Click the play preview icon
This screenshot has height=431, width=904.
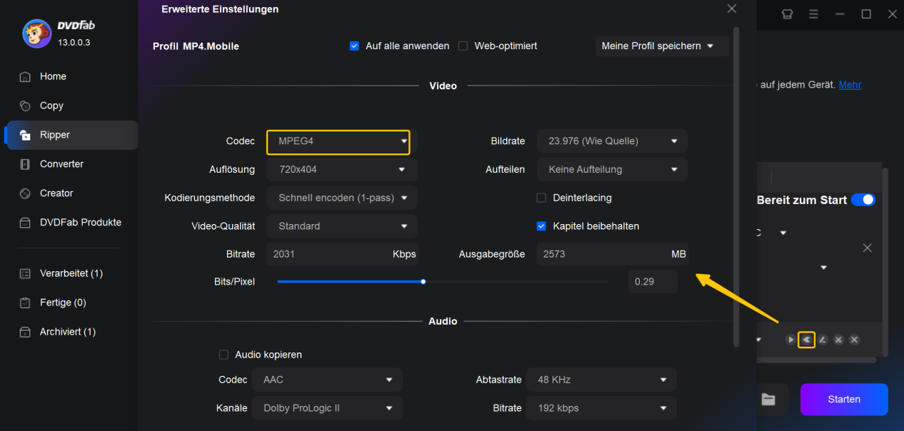(790, 340)
